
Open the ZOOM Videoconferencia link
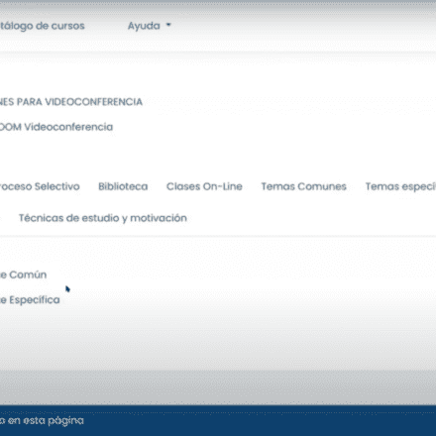point(56,127)
